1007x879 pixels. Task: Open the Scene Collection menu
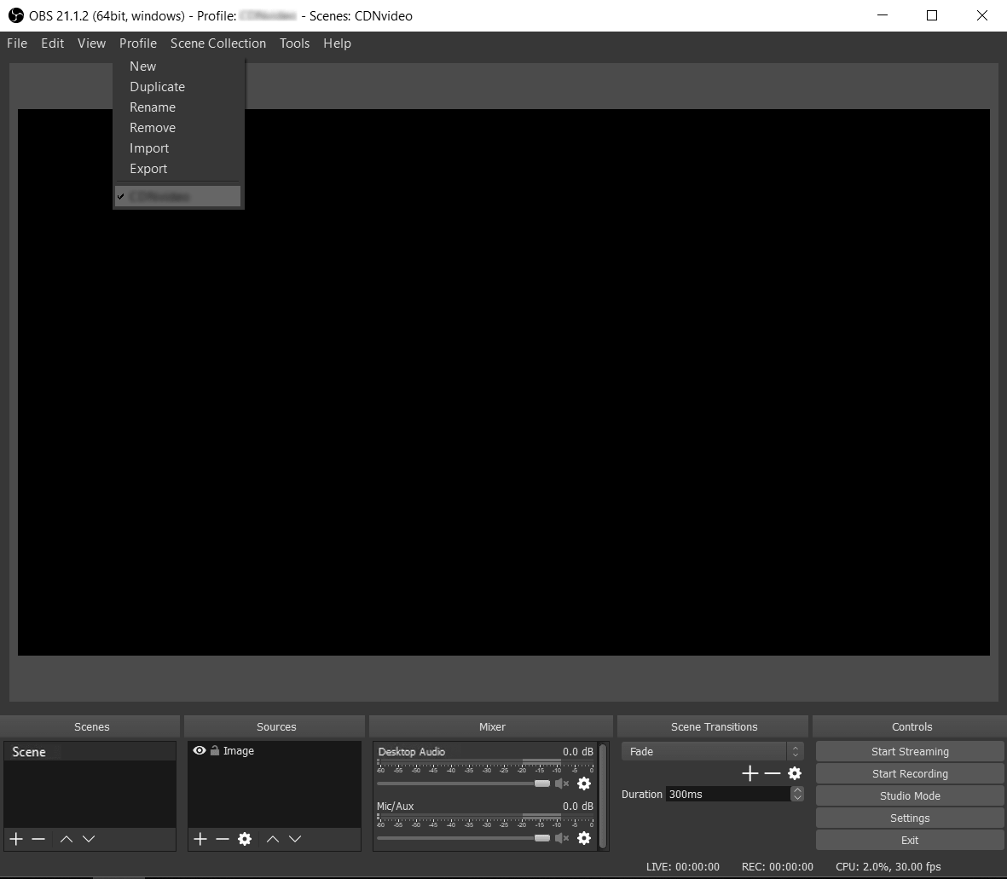[218, 43]
